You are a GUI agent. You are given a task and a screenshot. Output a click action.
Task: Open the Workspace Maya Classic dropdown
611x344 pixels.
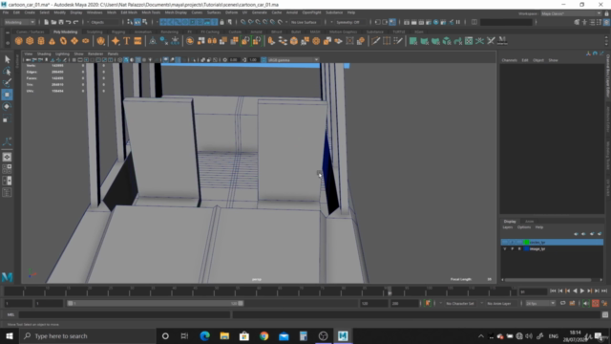pyautogui.click(x=571, y=13)
